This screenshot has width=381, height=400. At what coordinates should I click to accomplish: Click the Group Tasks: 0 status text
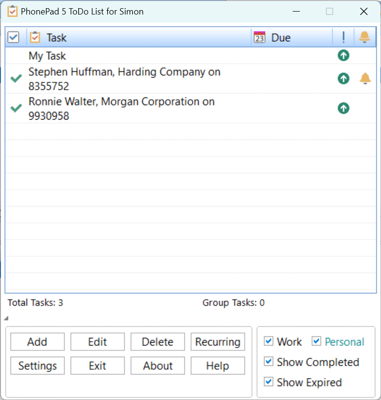[233, 303]
